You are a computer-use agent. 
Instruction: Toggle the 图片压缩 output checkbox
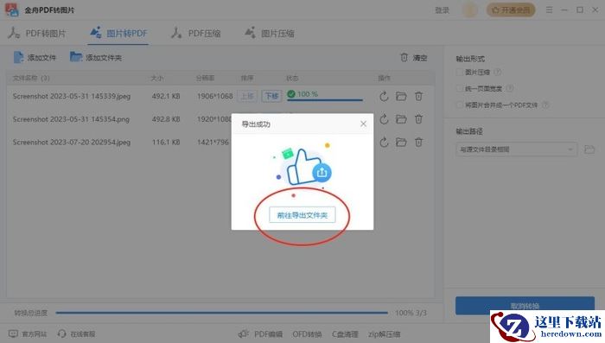pyautogui.click(x=459, y=73)
